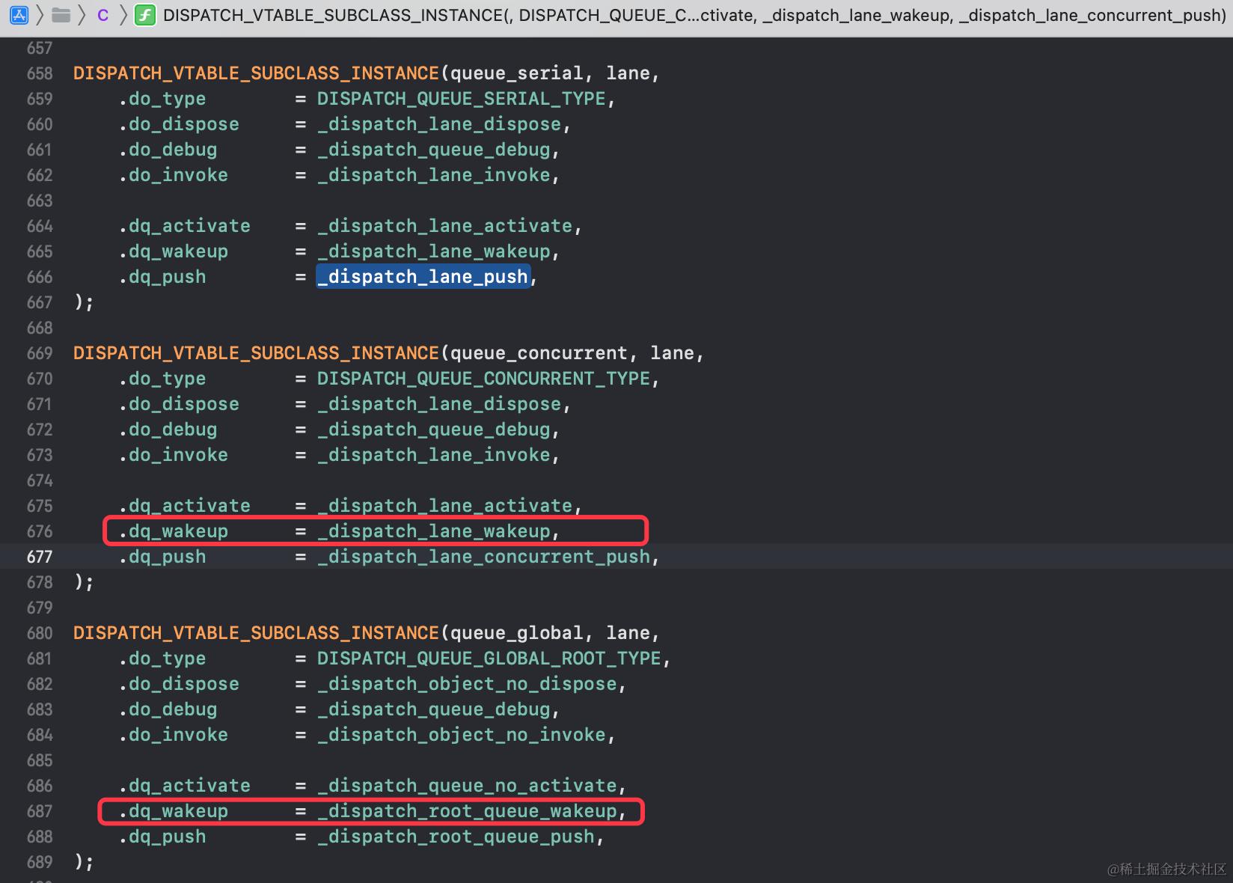1233x883 pixels.
Task: Click queue_concurrent argument on line 669
Action: (539, 353)
